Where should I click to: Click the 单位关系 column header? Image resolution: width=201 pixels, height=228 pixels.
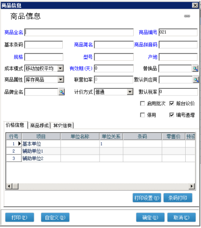pyautogui.click(x=111, y=137)
